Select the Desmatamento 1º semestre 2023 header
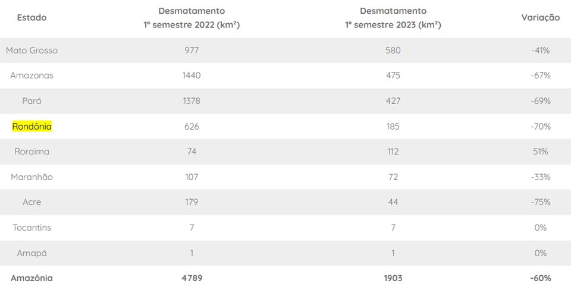Viewport: 571px width, 290px height. click(x=393, y=18)
